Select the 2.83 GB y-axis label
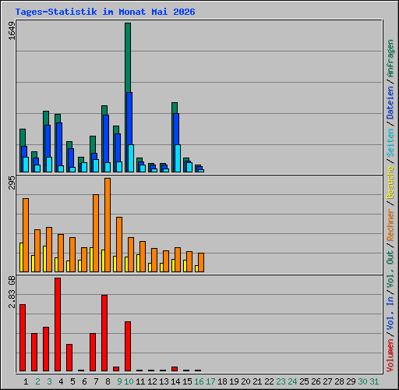Viewport: 399px width, 390px height. [x=12, y=292]
